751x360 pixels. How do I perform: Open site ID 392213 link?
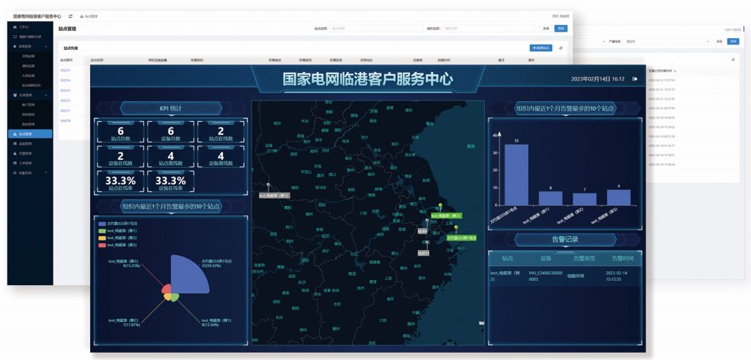65,90
